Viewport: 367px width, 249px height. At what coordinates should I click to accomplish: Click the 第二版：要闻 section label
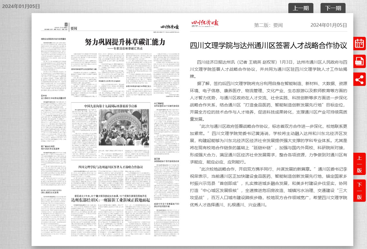(x=268, y=25)
